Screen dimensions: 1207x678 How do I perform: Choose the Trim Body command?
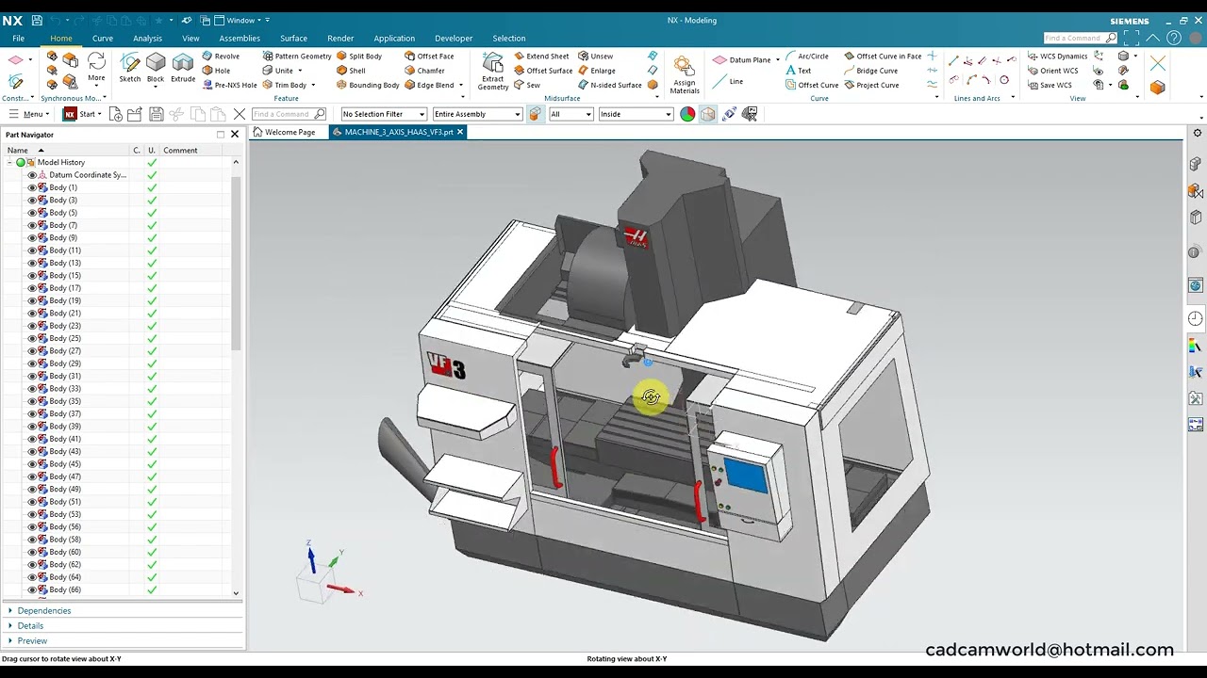click(285, 85)
